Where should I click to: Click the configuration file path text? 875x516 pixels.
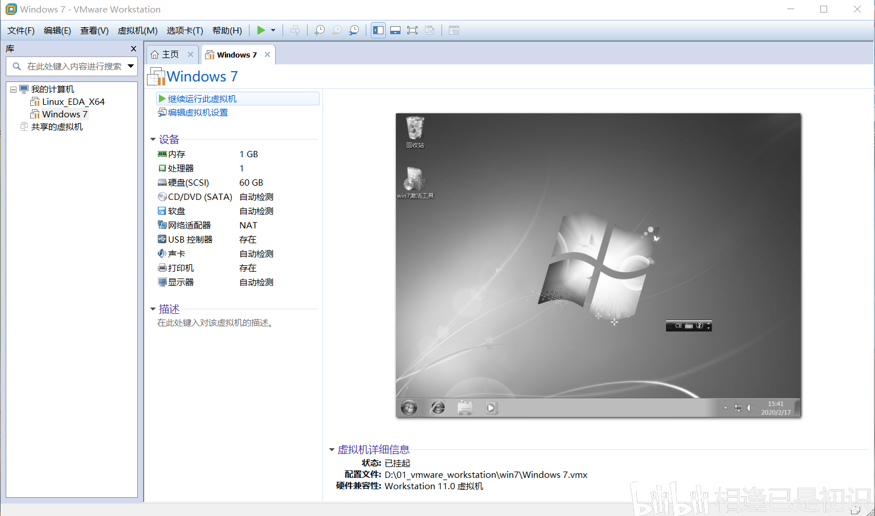[486, 475]
